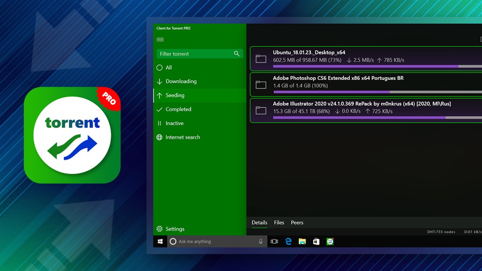
Task: Click '1.4 GB of 1.4 GB (100%)' text
Action: coord(301,86)
